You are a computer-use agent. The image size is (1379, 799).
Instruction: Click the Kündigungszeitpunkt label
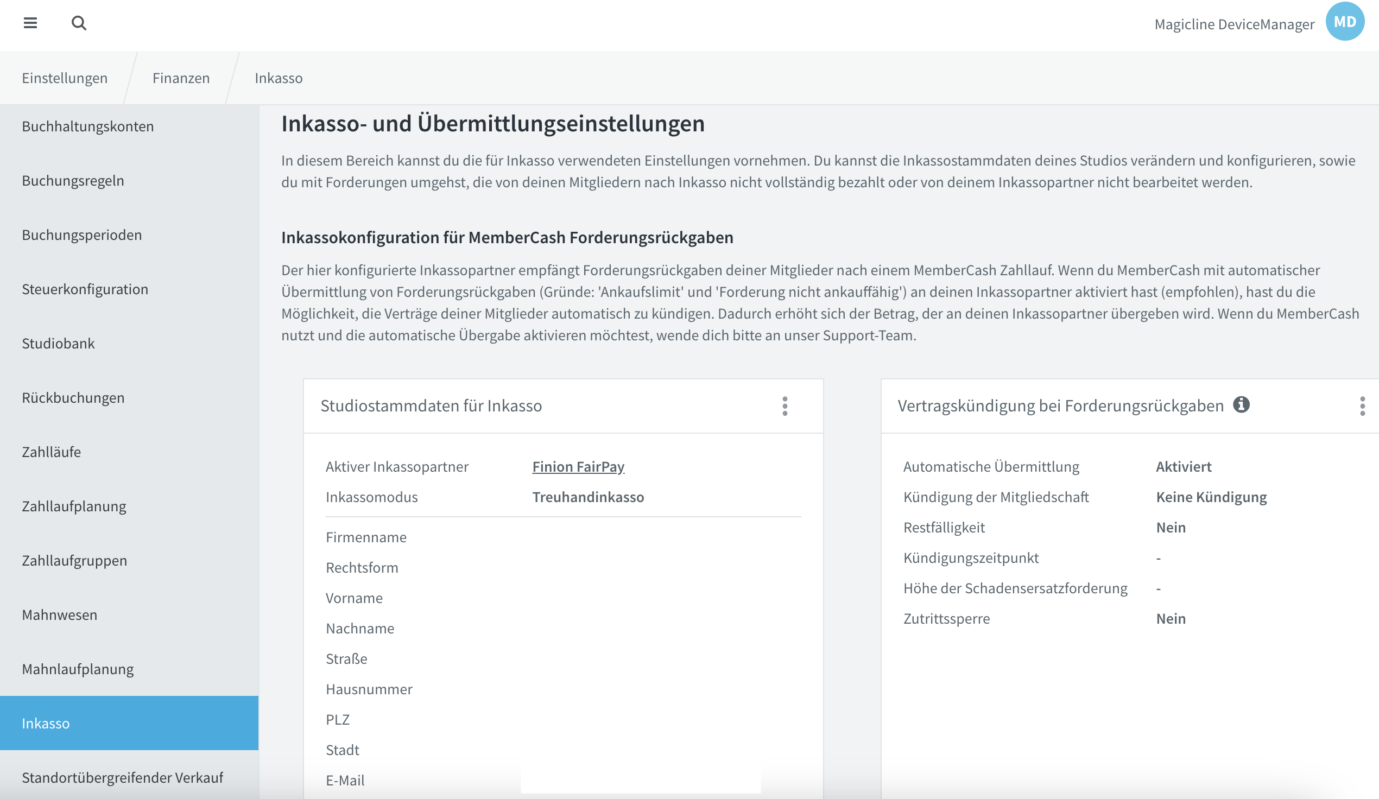click(x=971, y=557)
